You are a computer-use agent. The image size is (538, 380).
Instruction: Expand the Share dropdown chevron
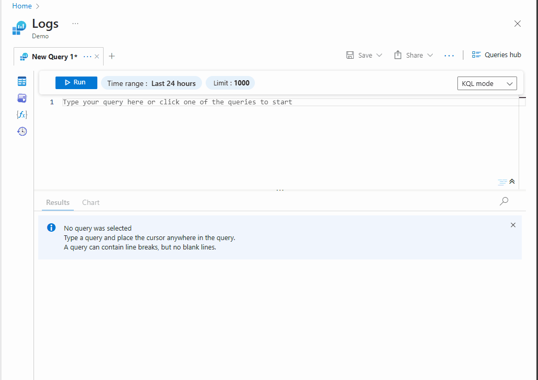430,55
